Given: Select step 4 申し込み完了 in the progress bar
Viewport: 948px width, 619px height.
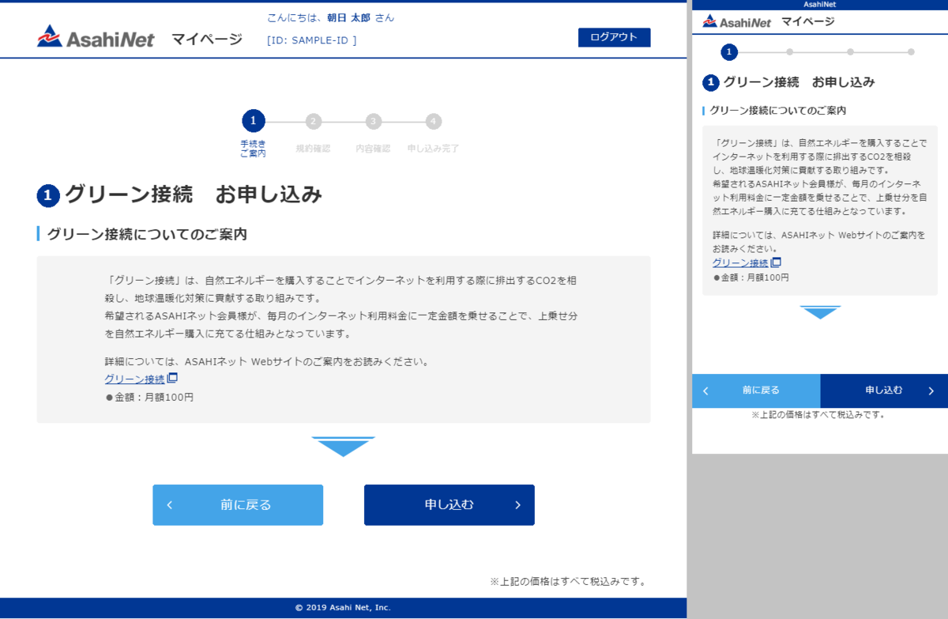Looking at the screenshot, I should [x=433, y=121].
